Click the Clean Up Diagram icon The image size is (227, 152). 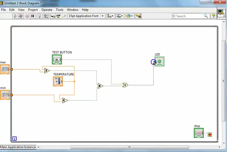(139, 16)
